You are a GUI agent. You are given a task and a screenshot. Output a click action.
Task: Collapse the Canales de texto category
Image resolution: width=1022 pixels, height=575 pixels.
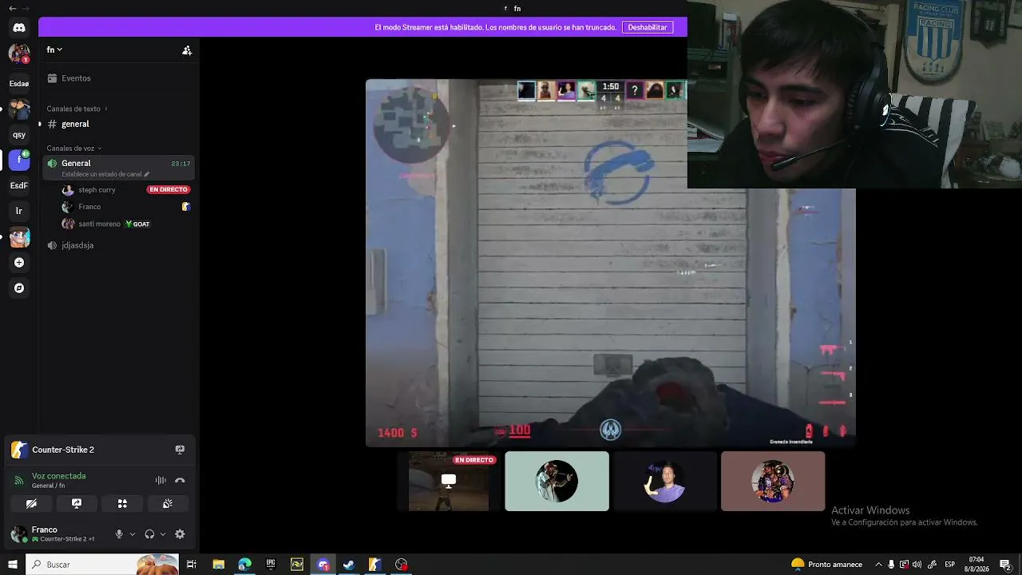click(77, 109)
